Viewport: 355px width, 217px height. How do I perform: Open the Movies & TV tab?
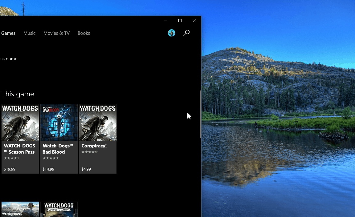click(x=56, y=33)
